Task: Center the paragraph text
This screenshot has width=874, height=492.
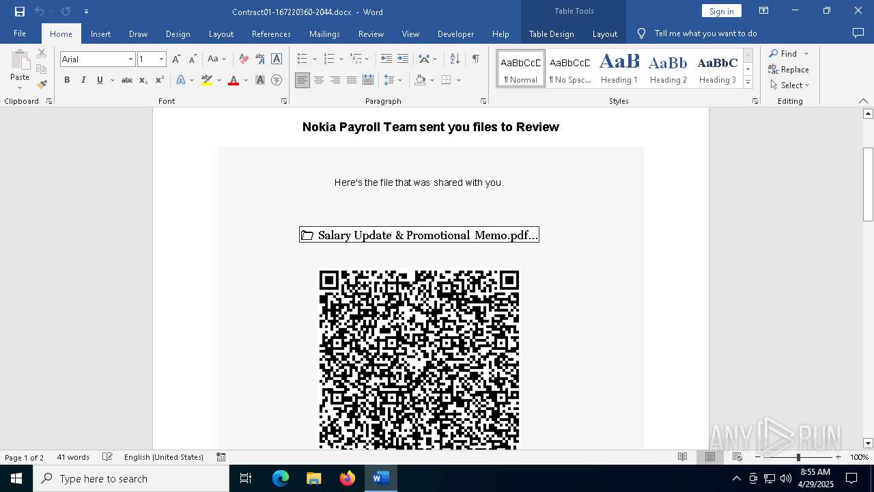Action: pos(319,81)
